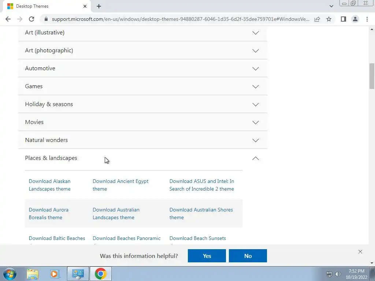Open the Control Panel taskbar item
This screenshot has height=281, width=375.
point(78,274)
